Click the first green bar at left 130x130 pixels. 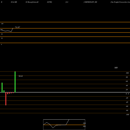pos(2,88)
